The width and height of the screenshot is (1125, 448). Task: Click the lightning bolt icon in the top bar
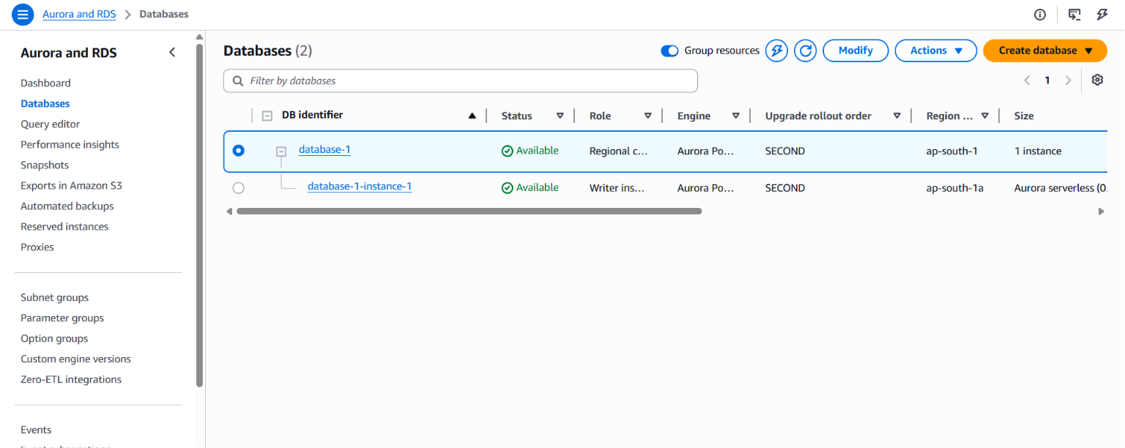point(1102,15)
